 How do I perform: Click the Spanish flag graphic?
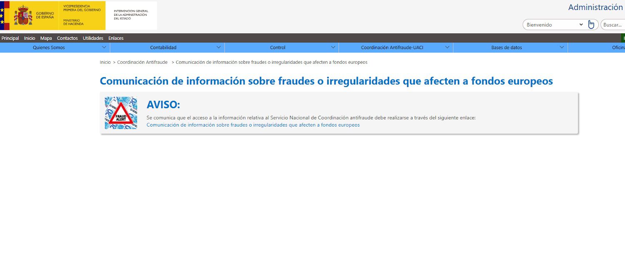(x=5, y=15)
